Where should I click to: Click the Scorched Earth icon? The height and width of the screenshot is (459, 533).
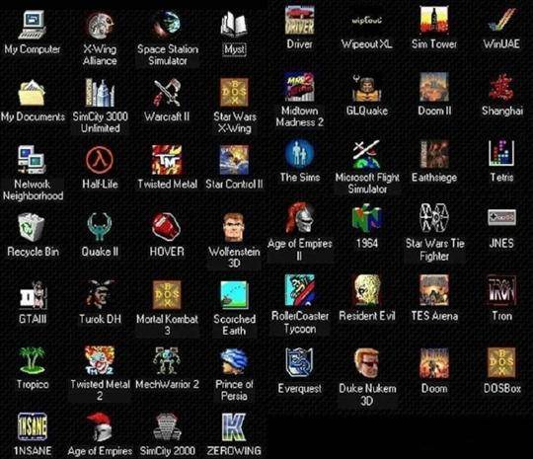[x=234, y=295]
